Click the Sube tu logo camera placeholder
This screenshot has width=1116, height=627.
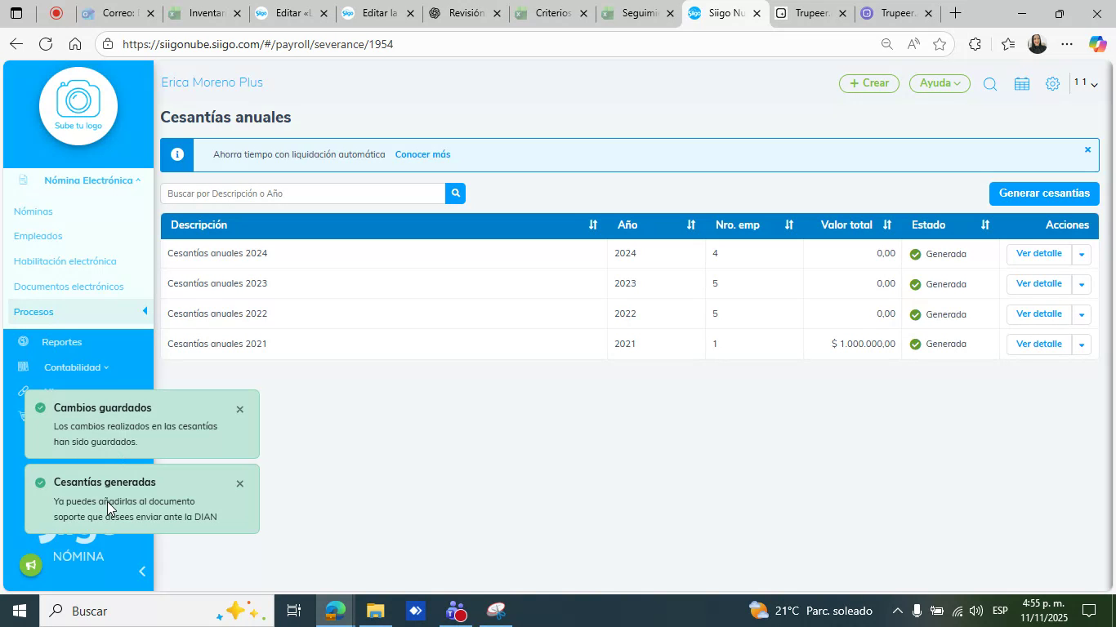coord(78,106)
